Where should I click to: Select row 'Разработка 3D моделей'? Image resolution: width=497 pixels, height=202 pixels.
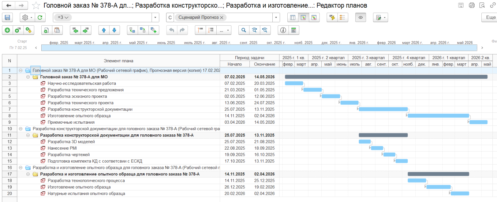click(71, 142)
